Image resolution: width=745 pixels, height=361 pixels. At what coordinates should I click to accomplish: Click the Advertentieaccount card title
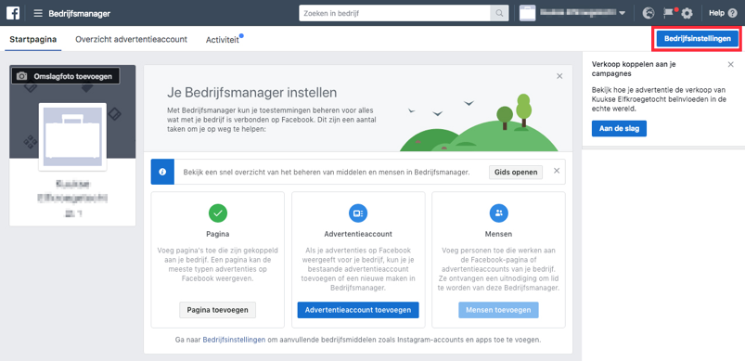click(x=358, y=234)
